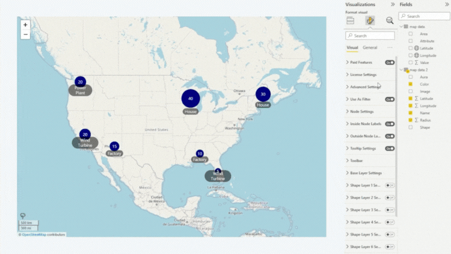Switch to the General tab

(x=370, y=48)
